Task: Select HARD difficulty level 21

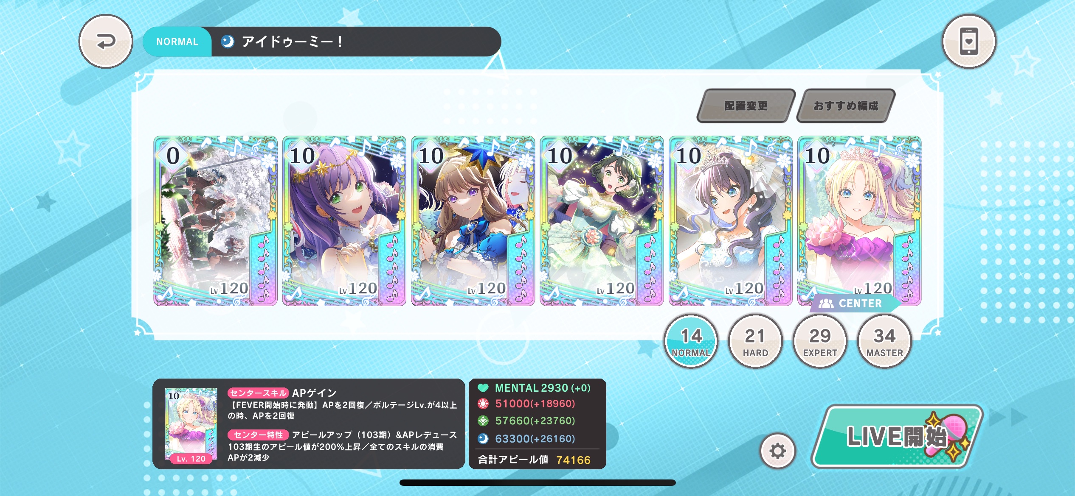Action: (755, 342)
